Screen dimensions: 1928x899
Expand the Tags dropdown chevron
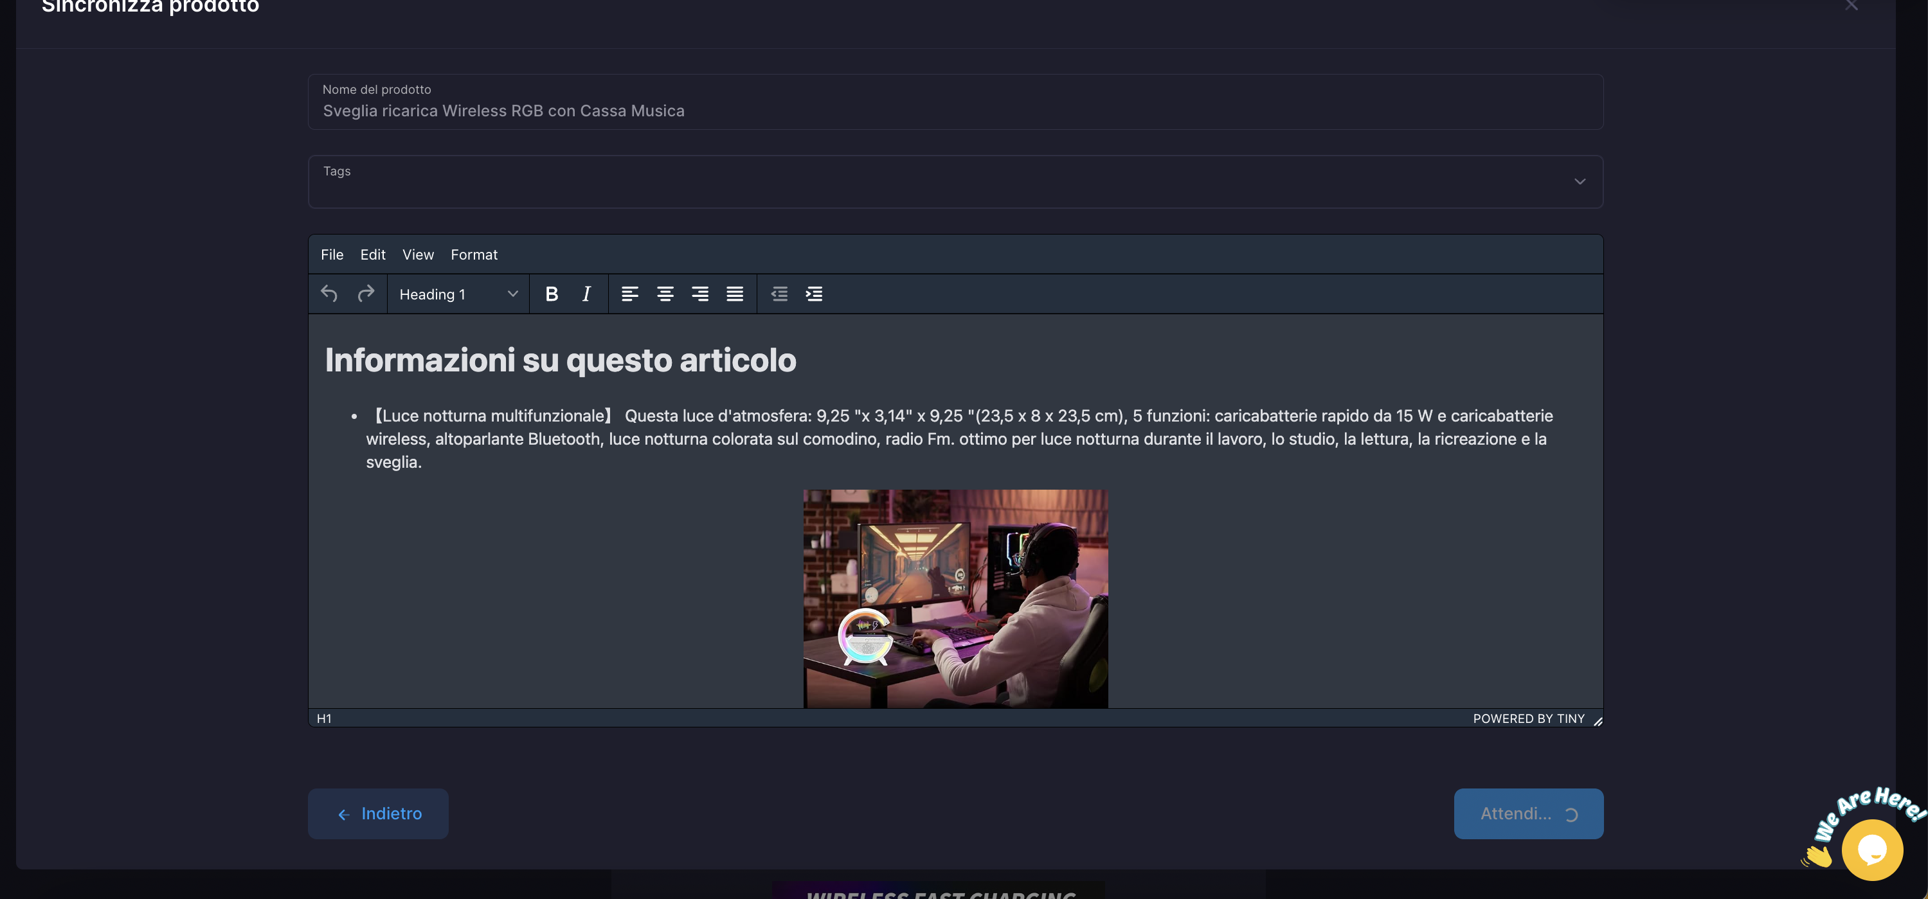point(1579,182)
